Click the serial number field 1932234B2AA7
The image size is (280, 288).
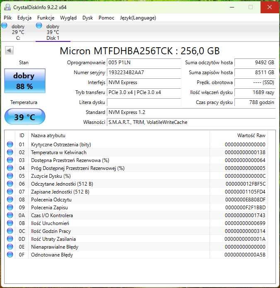tap(144, 73)
